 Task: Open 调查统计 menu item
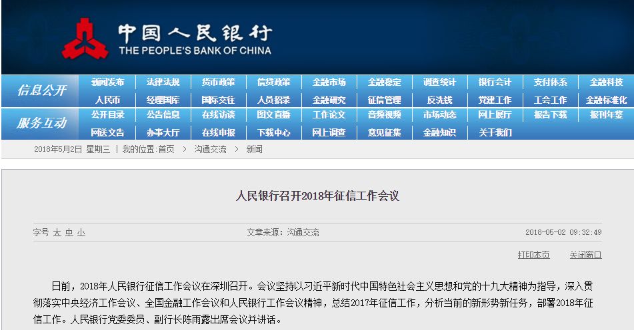pyautogui.click(x=439, y=82)
